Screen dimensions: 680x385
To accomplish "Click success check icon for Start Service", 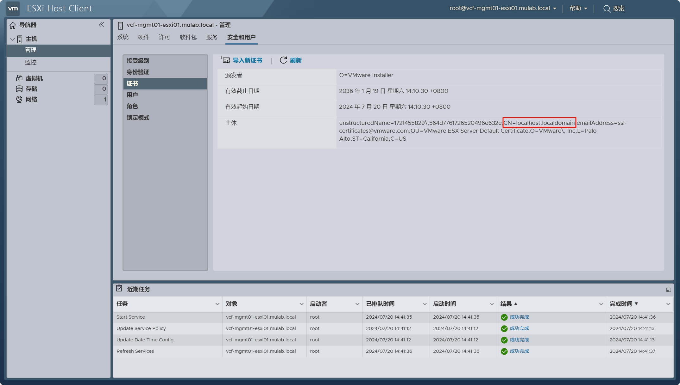I will click(504, 317).
